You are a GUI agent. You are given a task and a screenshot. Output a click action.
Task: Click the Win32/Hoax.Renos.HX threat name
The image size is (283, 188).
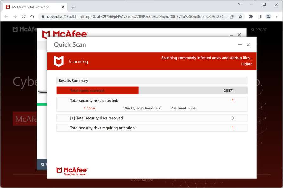coord(142,108)
